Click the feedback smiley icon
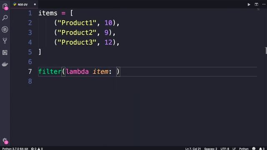Image resolution: width=267 pixels, height=150 pixels. [254, 148]
